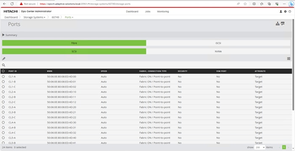This screenshot has width=295, height=151.
Task: Open the Ports breadcrumb dropdown
Action: coord(69,17)
